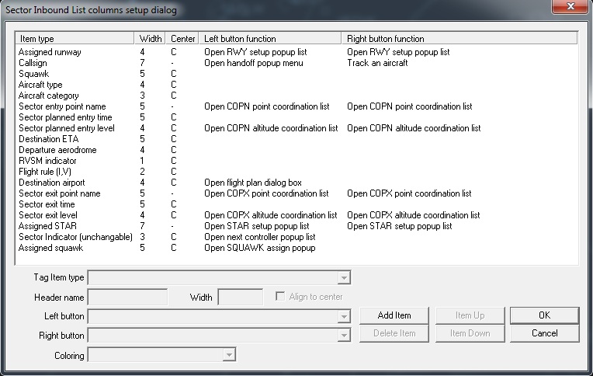This screenshot has width=593, height=376.
Task: Select the Destination ETA row
Action: pyautogui.click(x=296, y=139)
